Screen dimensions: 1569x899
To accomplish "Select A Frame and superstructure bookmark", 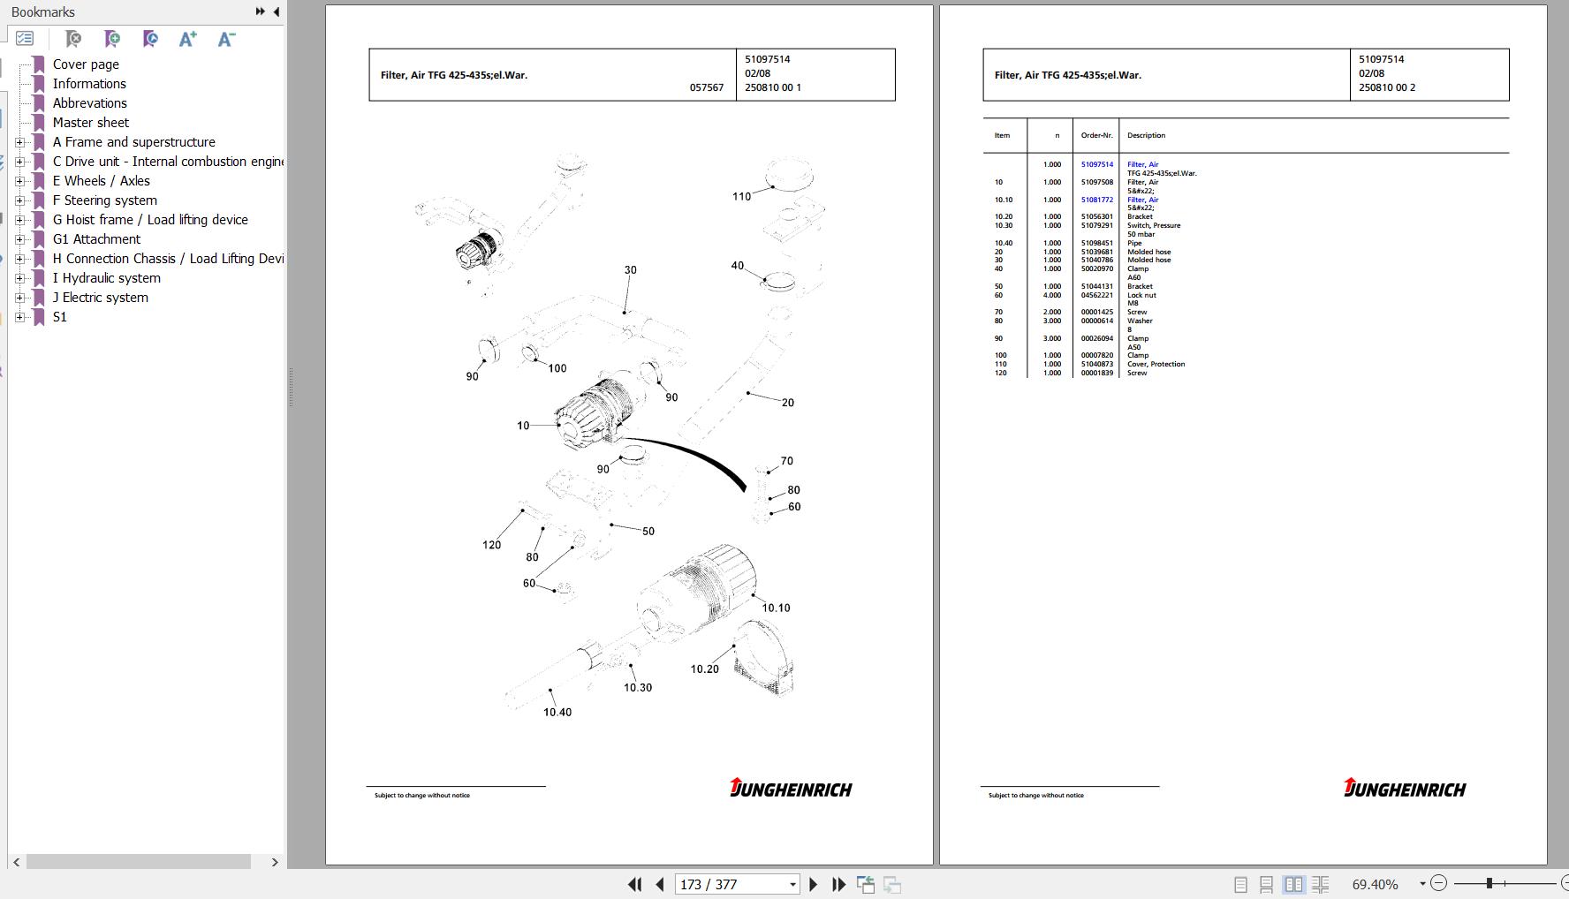I will [x=134, y=142].
